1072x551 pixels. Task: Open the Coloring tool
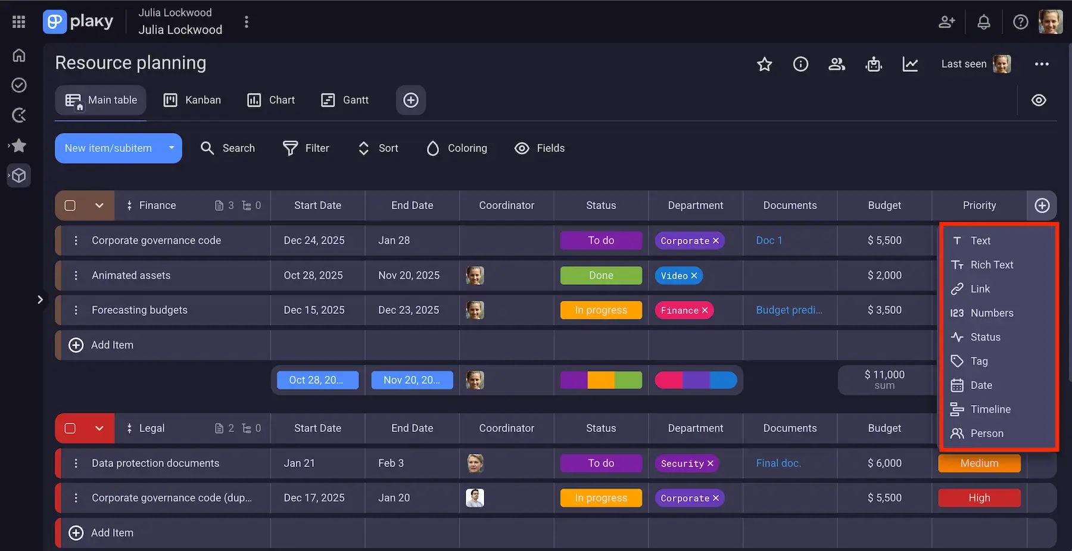click(x=433, y=148)
